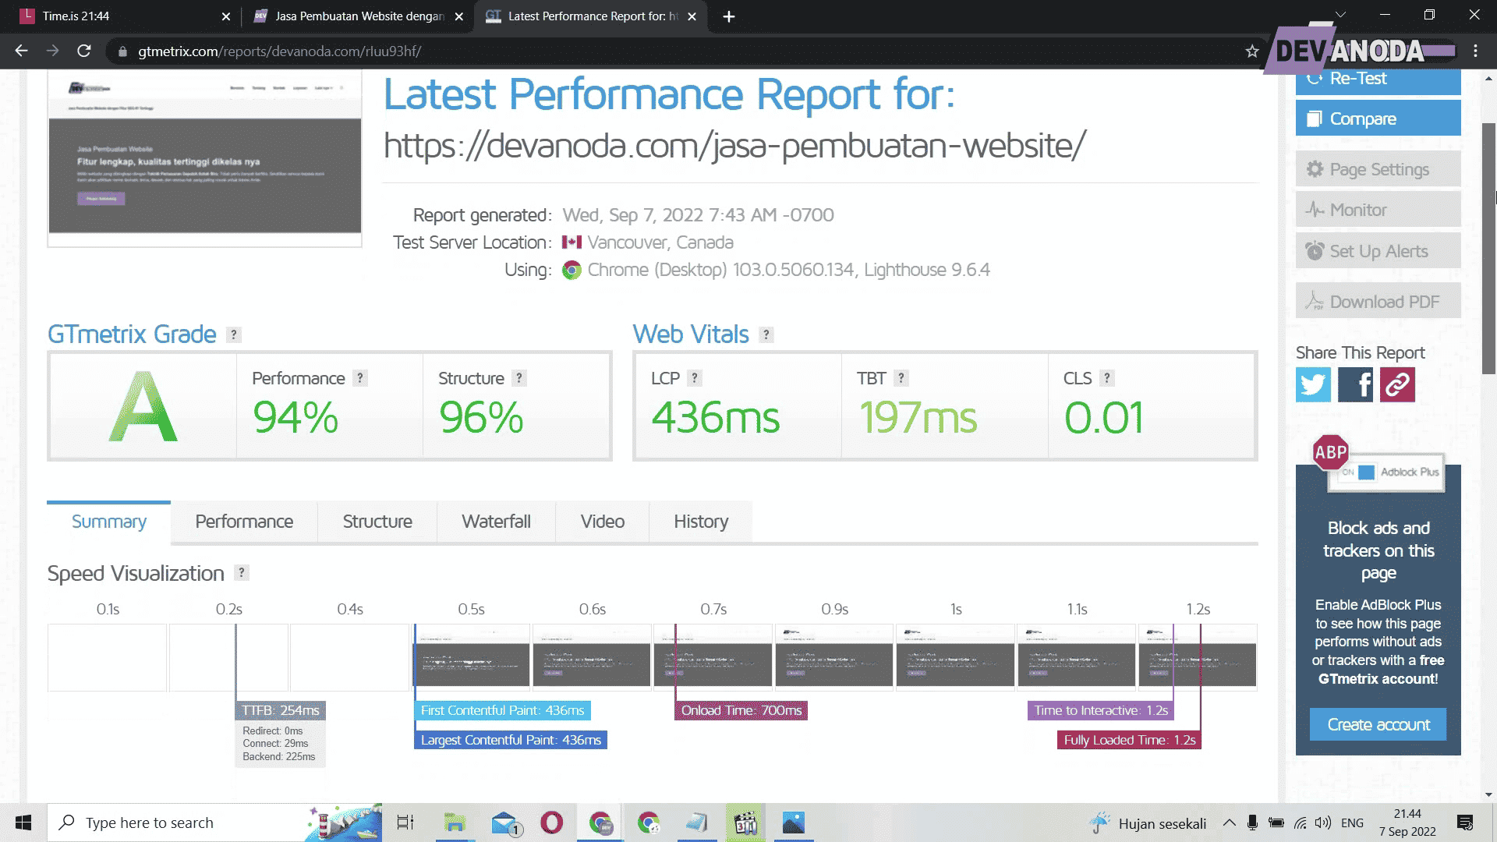Image resolution: width=1497 pixels, height=842 pixels.
Task: Share the report on Facebook
Action: (x=1355, y=384)
